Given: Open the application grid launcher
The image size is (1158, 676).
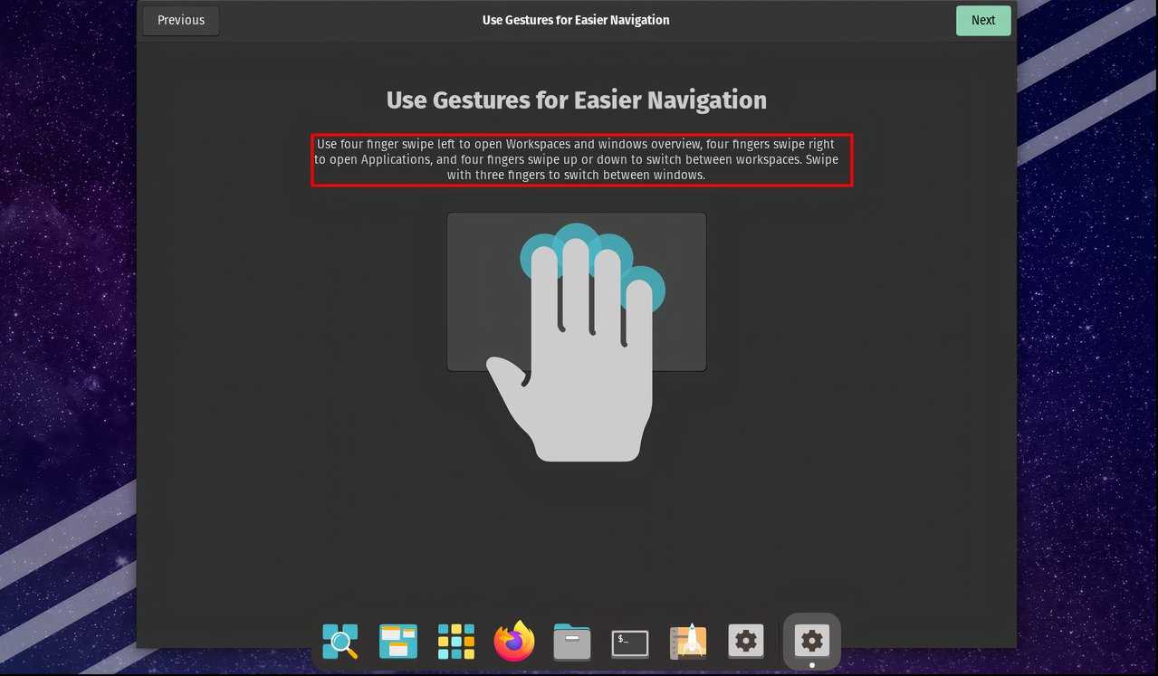Looking at the screenshot, I should (455, 642).
